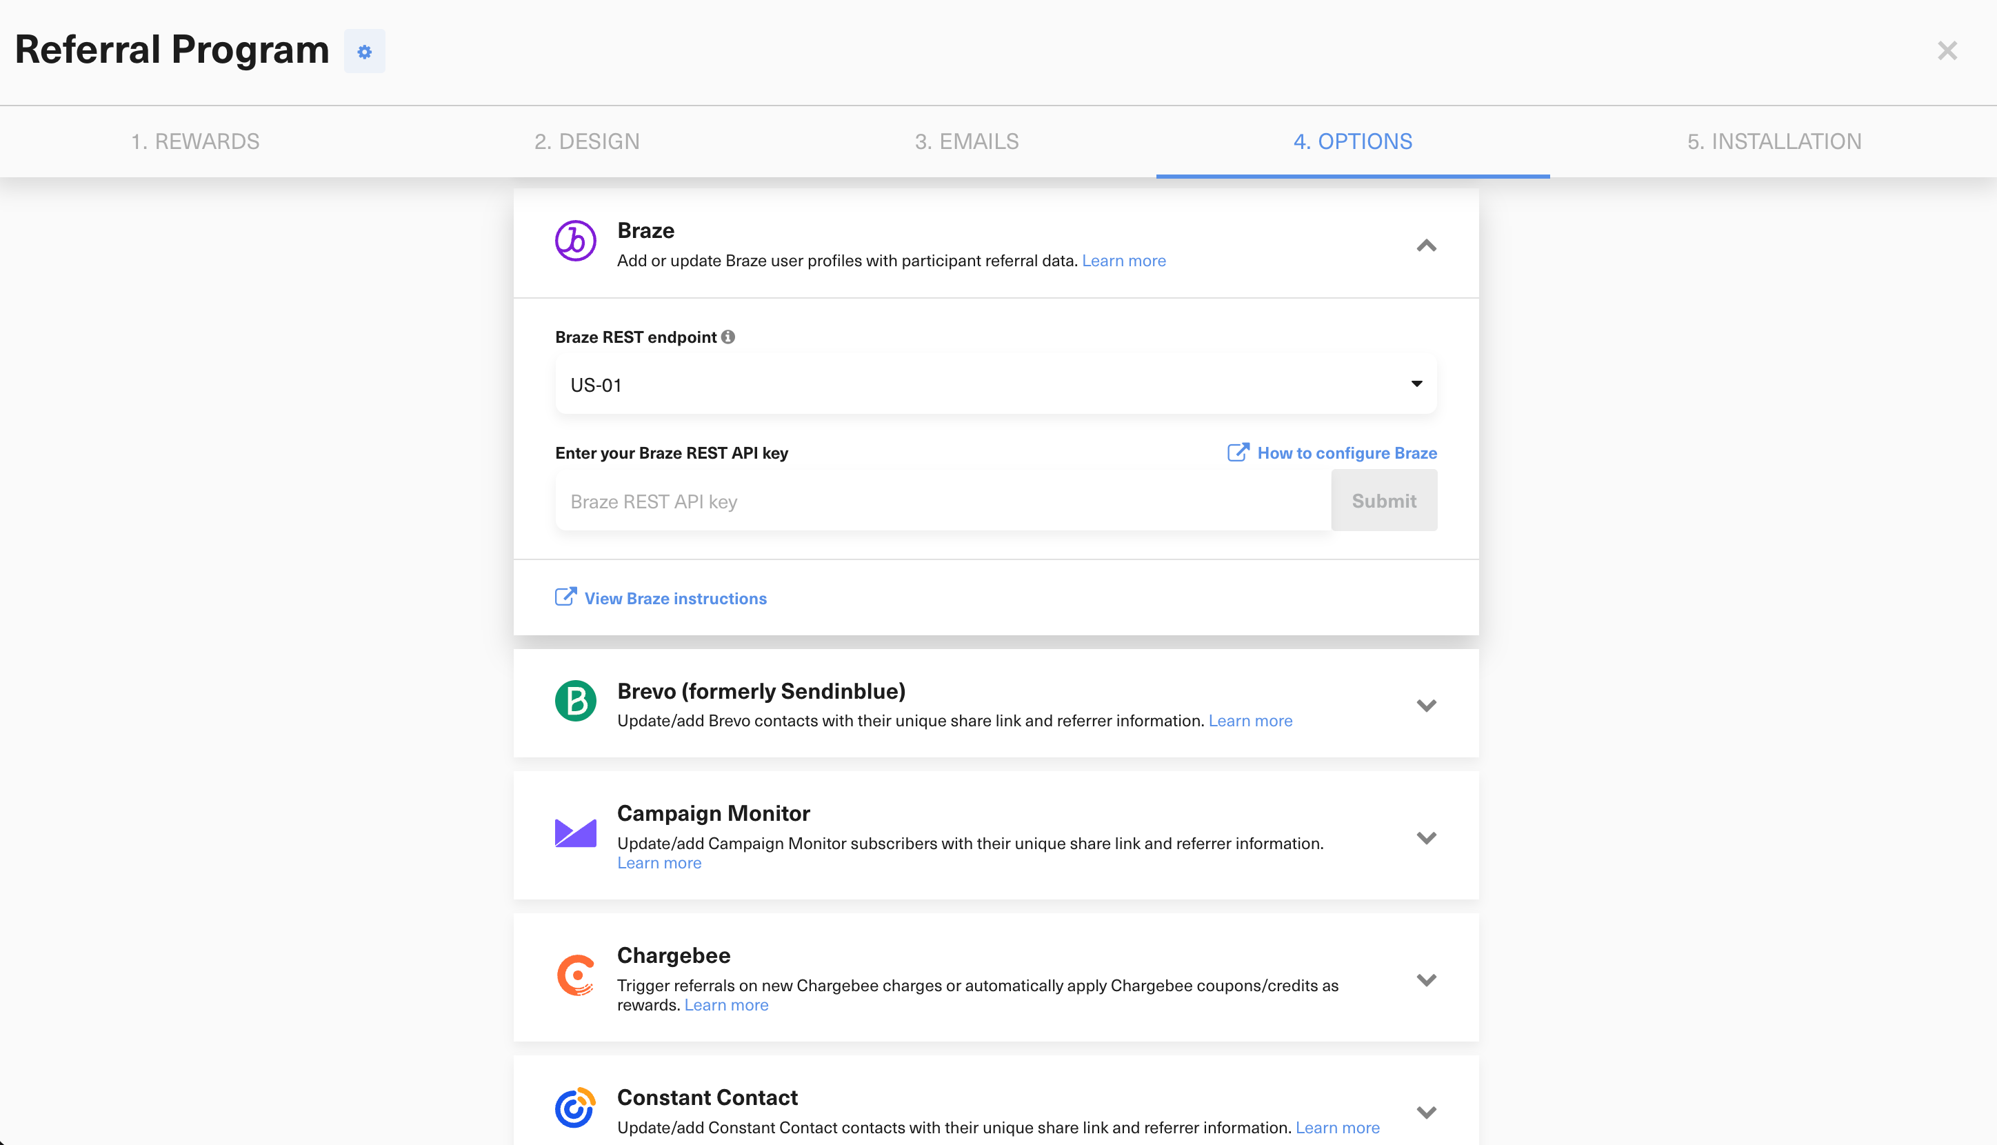Open Referral Program settings gear
Screen dimensions: 1997x1145
pos(364,51)
